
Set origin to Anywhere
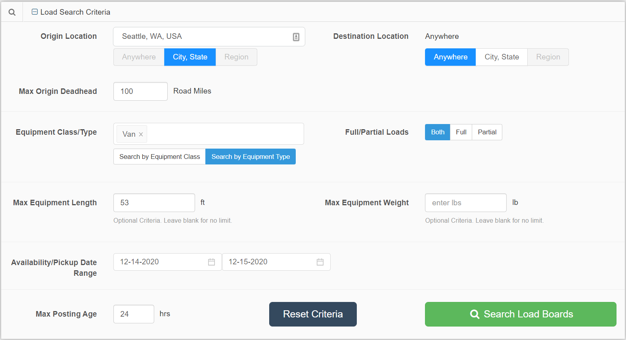(x=139, y=57)
